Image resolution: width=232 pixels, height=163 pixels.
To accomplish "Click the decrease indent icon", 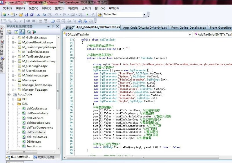I will (x=28, y=21).
